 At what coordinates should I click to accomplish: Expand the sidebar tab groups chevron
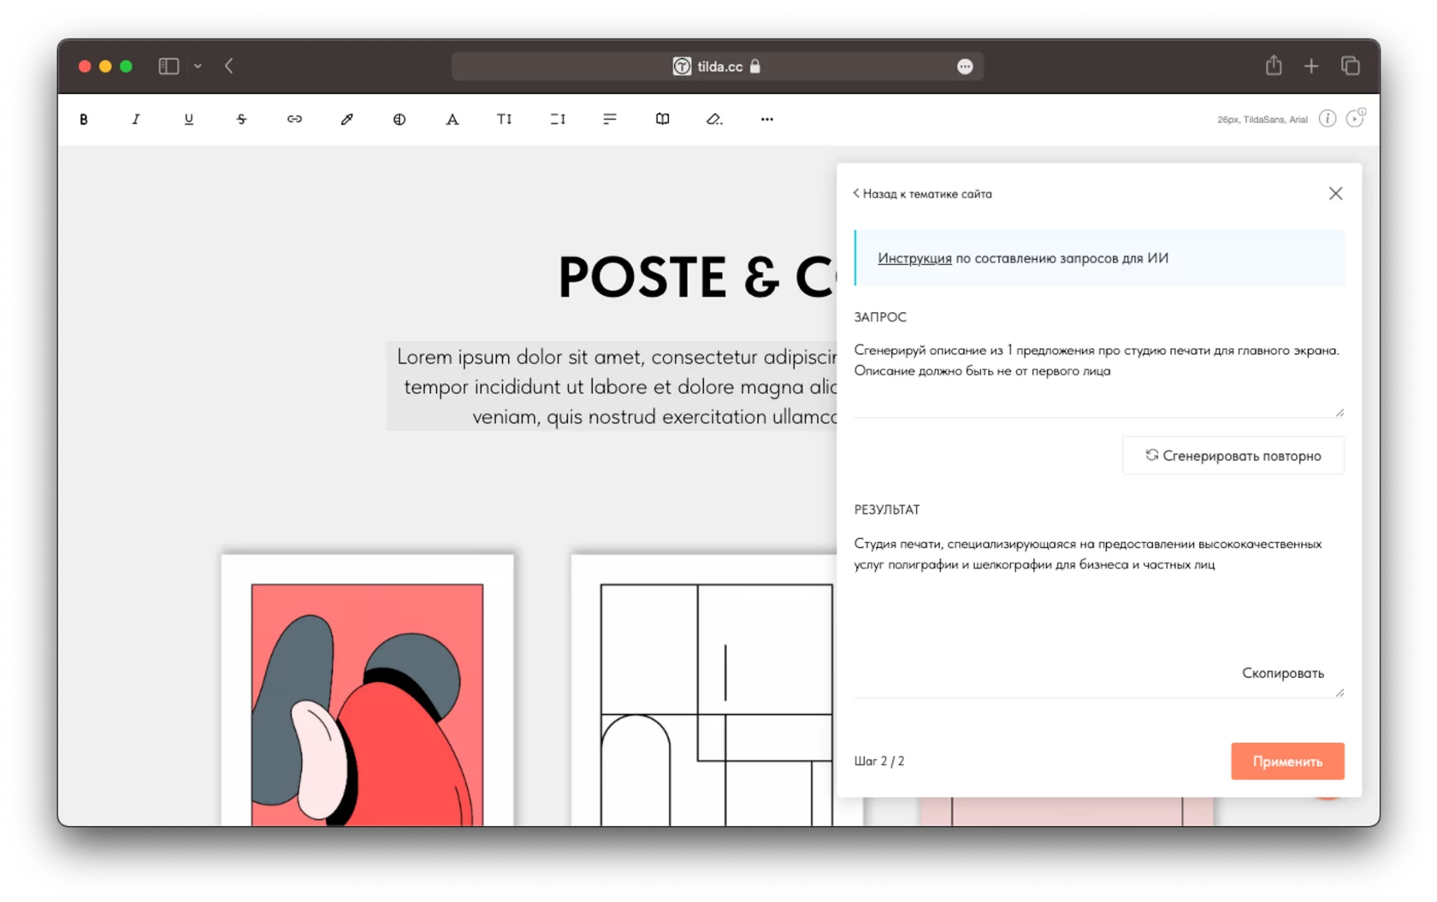point(198,66)
